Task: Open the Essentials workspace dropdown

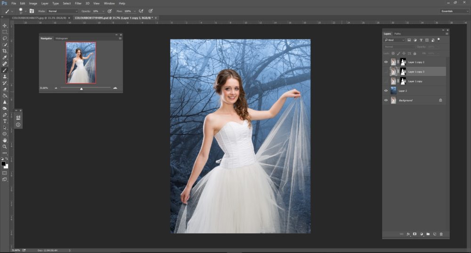Action: (454, 11)
